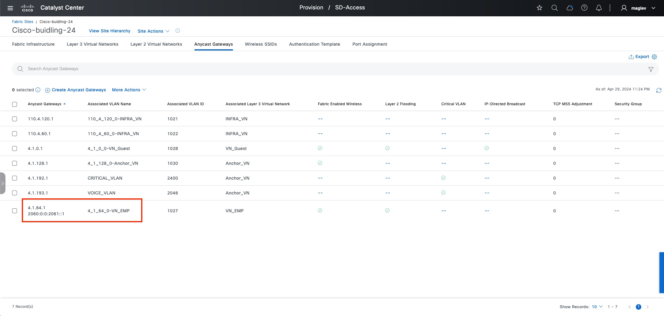Click the cloud status icon
Viewport: 664px width, 316px height.
pyautogui.click(x=569, y=8)
